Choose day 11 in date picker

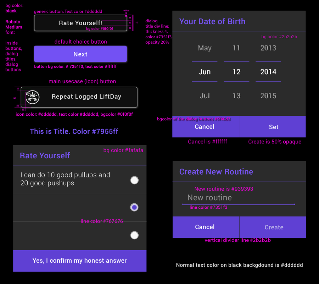pos(236,48)
